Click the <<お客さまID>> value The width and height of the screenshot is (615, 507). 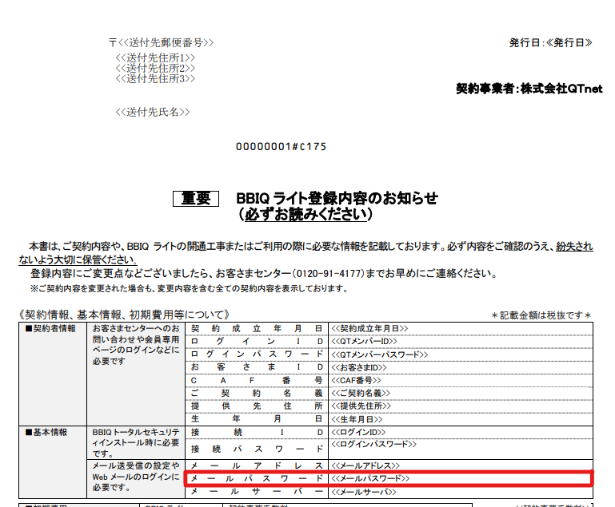click(x=359, y=367)
